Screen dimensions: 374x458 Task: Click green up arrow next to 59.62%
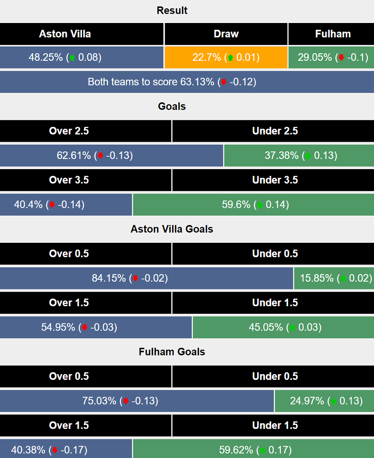tap(262, 450)
